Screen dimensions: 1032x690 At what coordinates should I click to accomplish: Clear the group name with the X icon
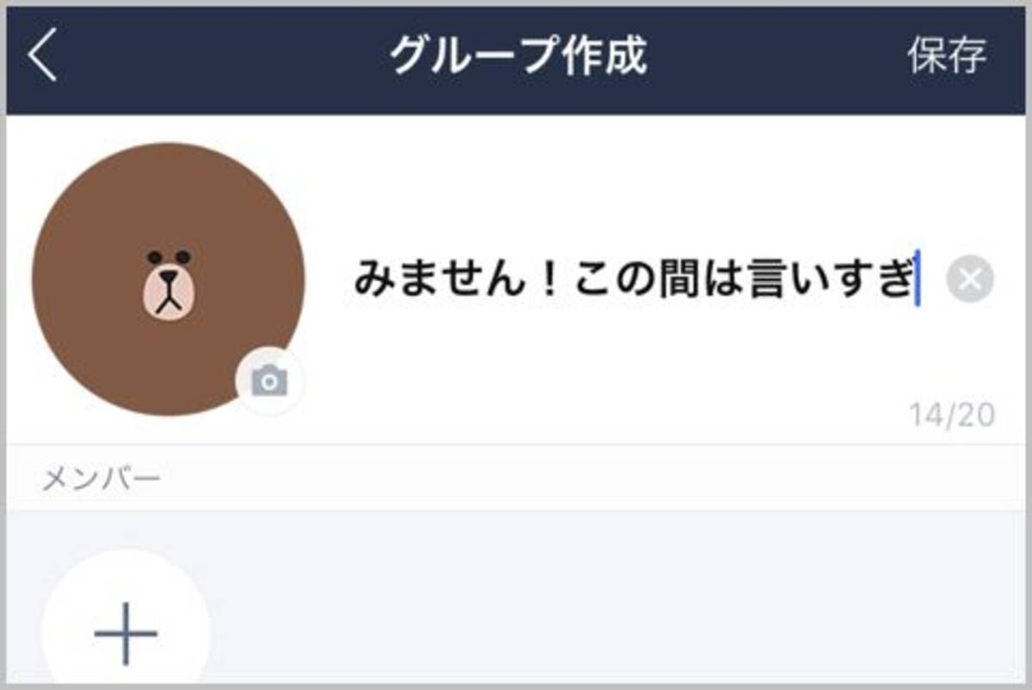970,280
